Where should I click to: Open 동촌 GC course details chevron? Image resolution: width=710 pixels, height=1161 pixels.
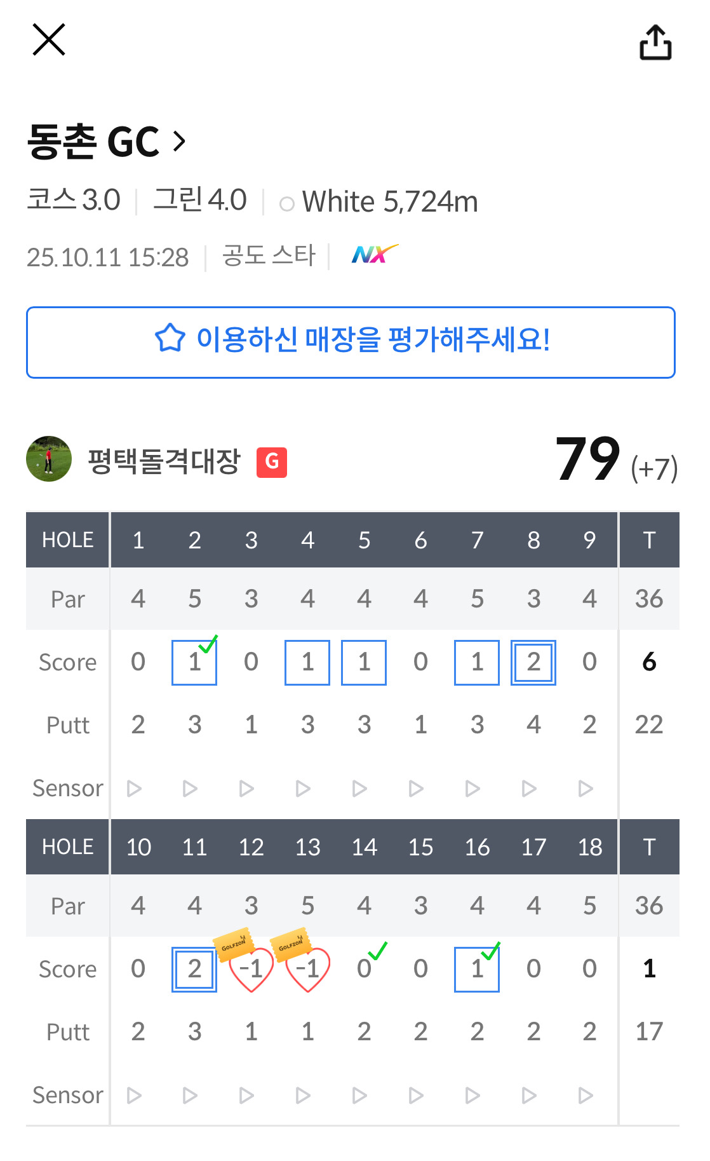pyautogui.click(x=180, y=140)
